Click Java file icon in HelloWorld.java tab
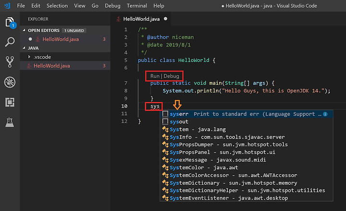Image resolution: width=346 pixels, height=211 pixels. tap(119, 19)
